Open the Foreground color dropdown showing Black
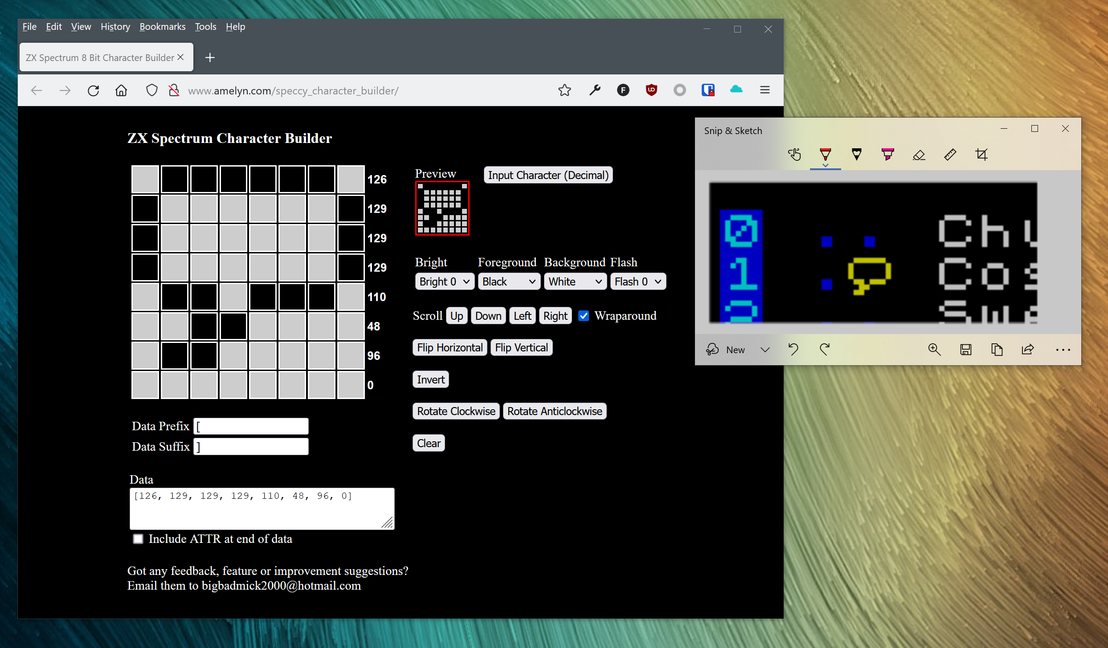 coord(509,281)
